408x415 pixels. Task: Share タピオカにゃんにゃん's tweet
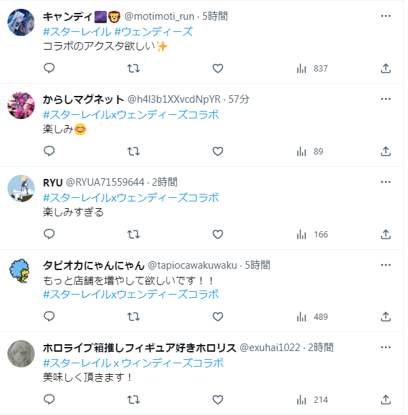(386, 316)
